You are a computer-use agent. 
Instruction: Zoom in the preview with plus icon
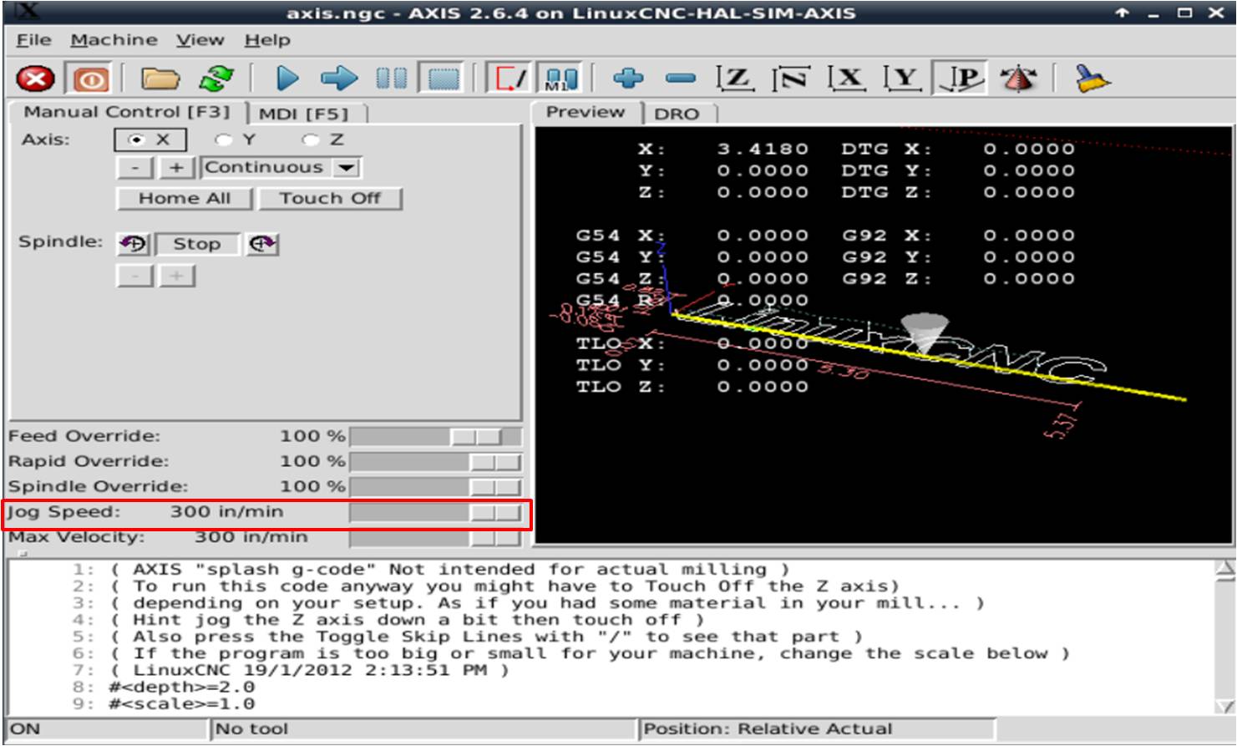pyautogui.click(x=628, y=79)
